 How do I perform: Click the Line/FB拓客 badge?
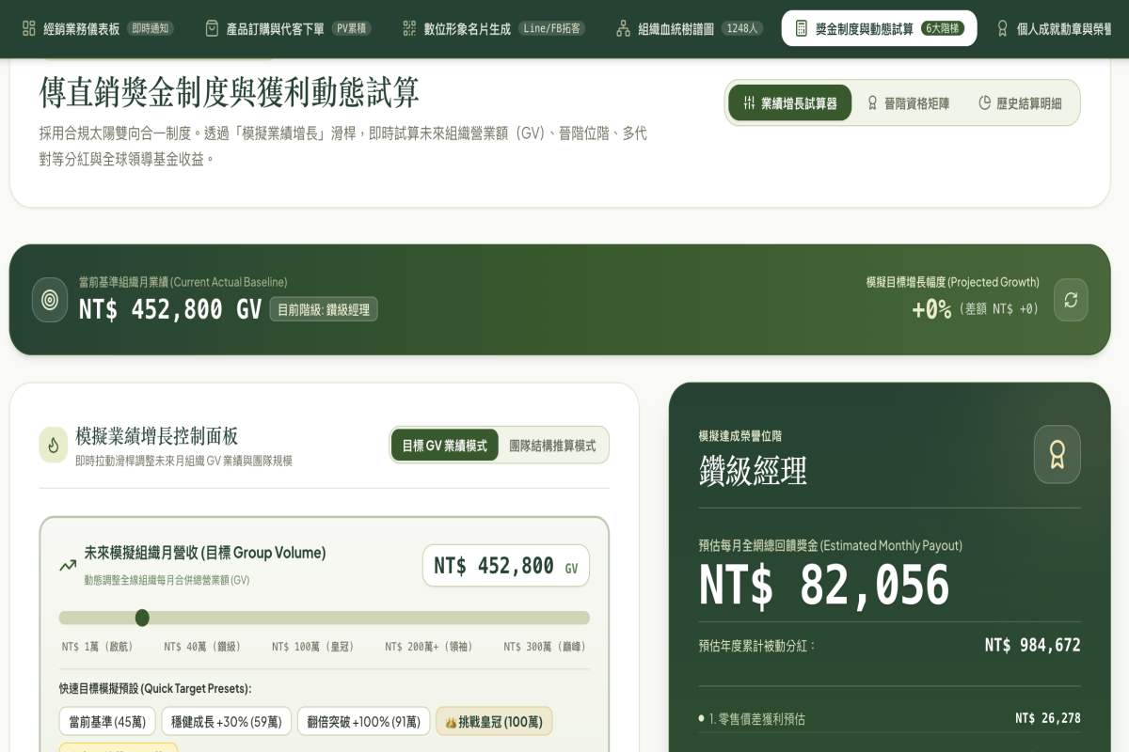point(551,28)
